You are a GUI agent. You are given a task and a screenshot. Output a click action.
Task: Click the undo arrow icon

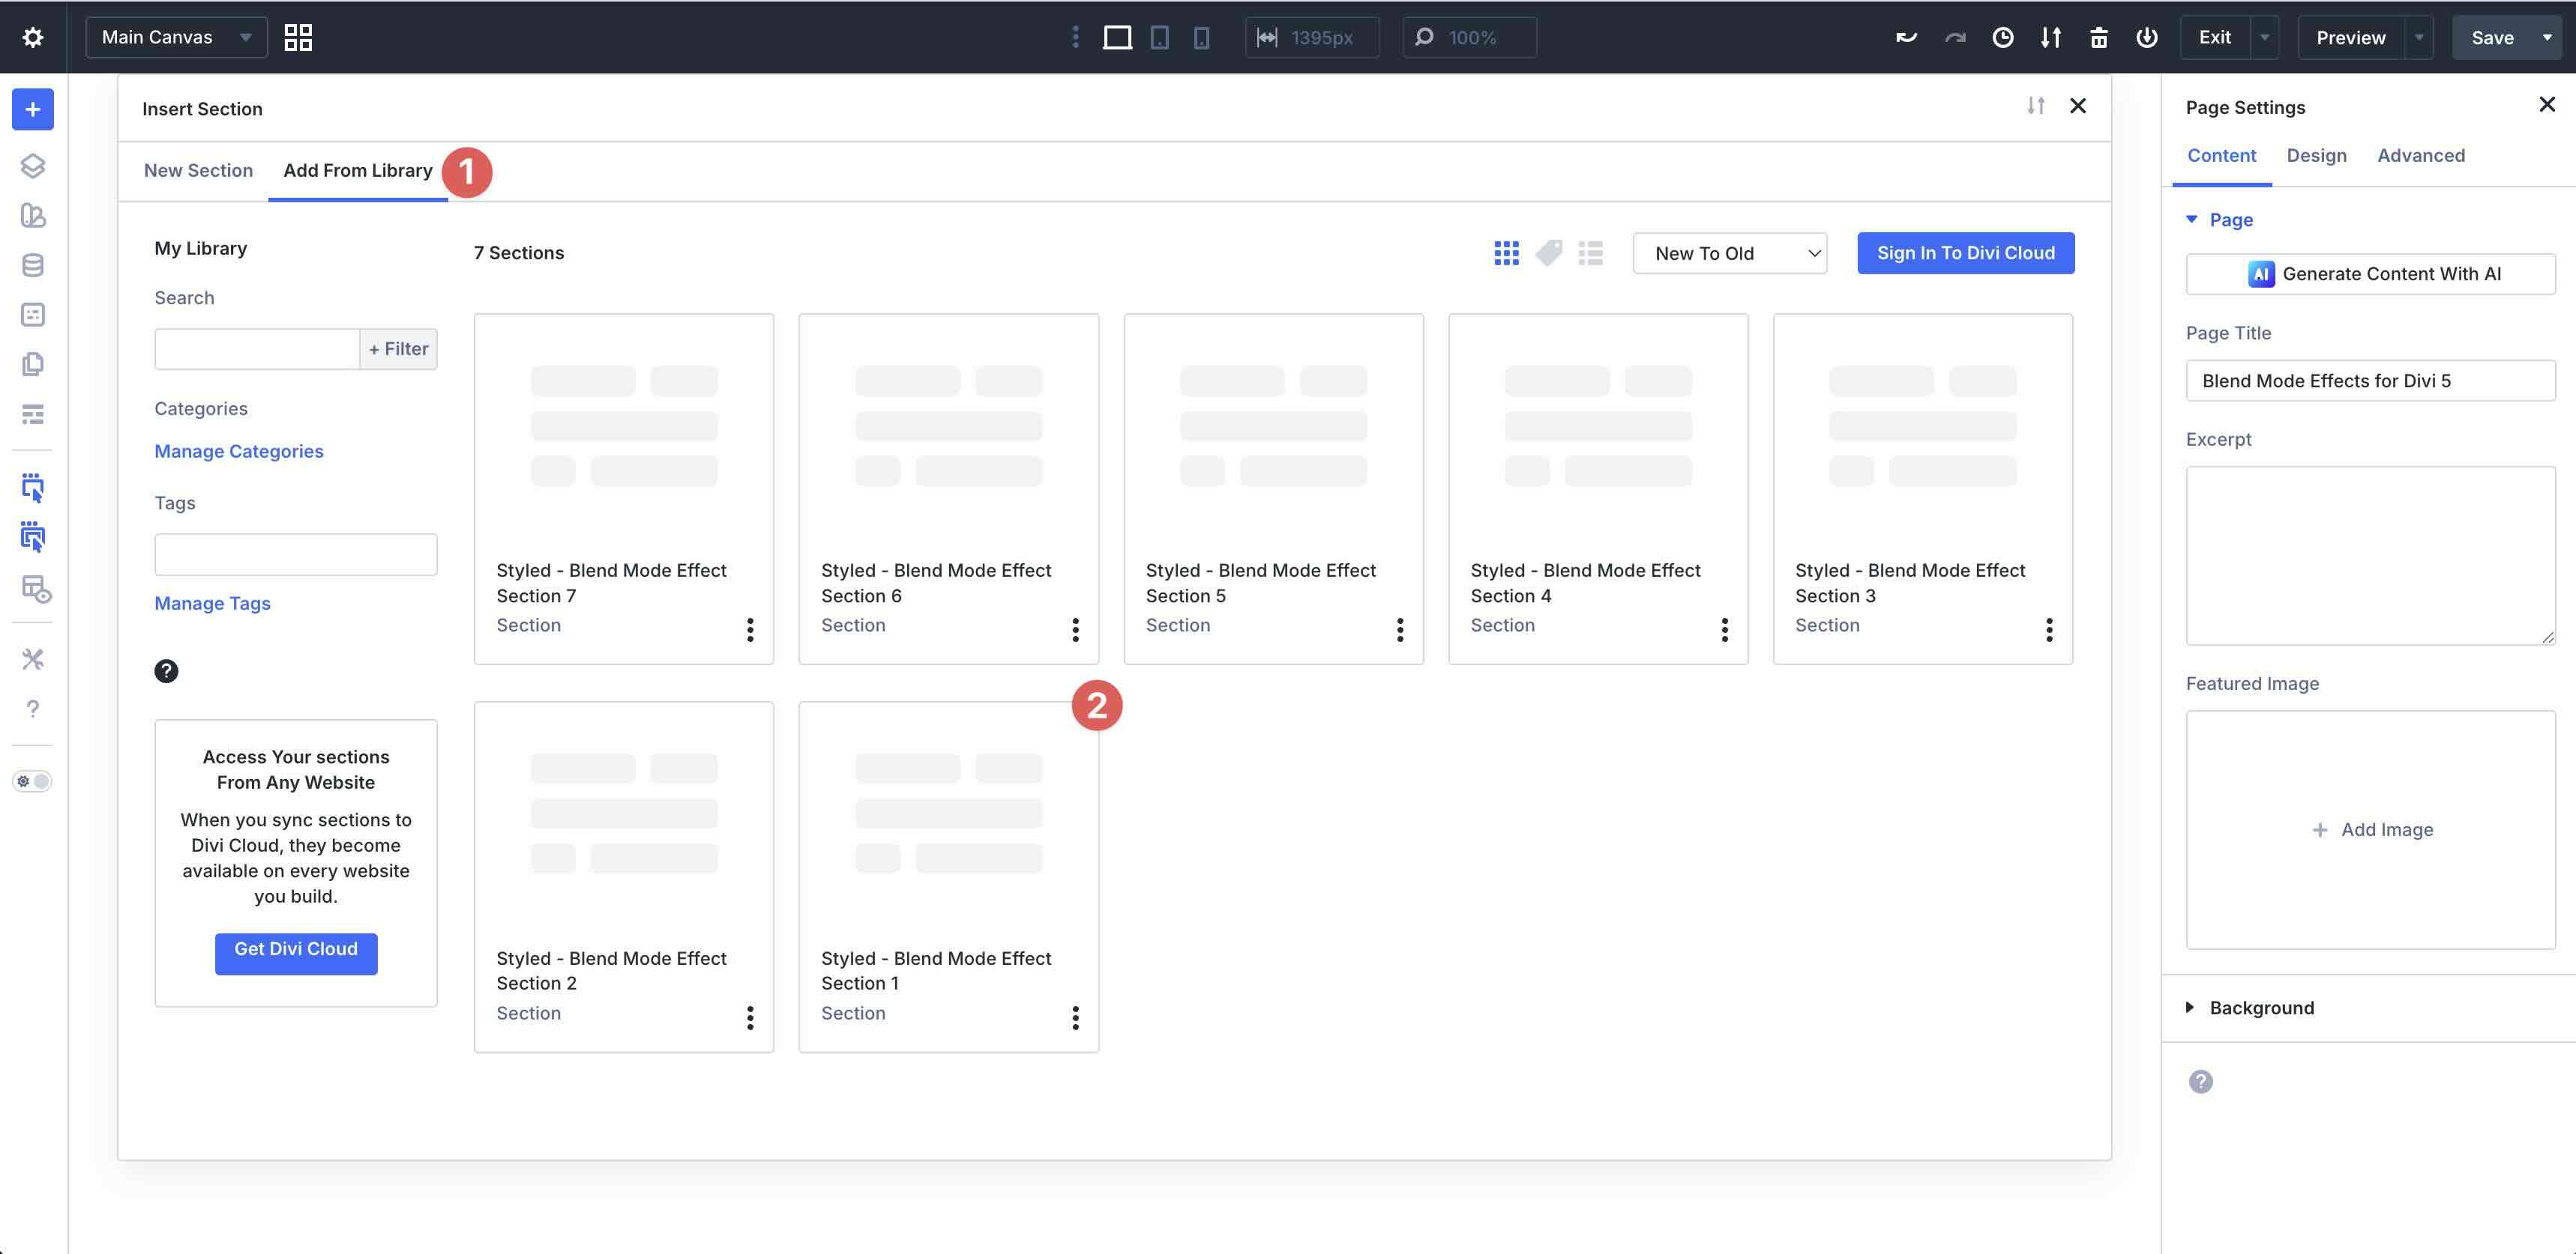pos(1905,37)
